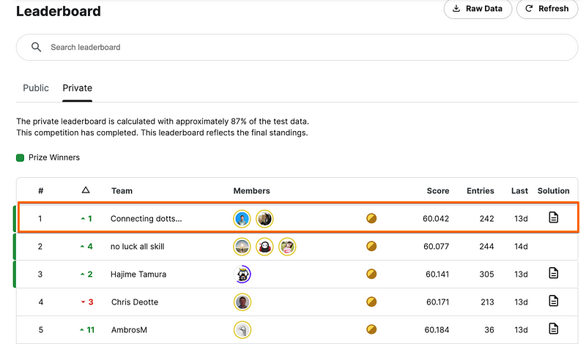Switch to the Public leaderboard tab

click(36, 88)
